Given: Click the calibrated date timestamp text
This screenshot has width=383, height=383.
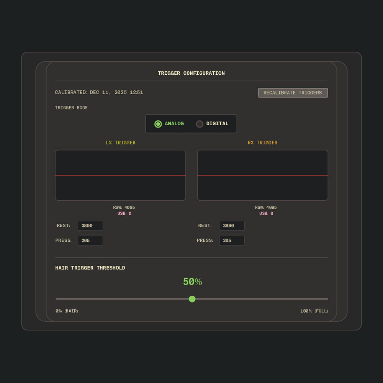Looking at the screenshot, I should [x=99, y=92].
